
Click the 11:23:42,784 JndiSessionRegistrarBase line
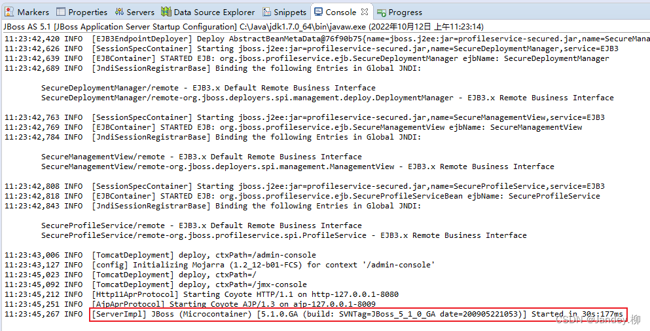(x=213, y=137)
